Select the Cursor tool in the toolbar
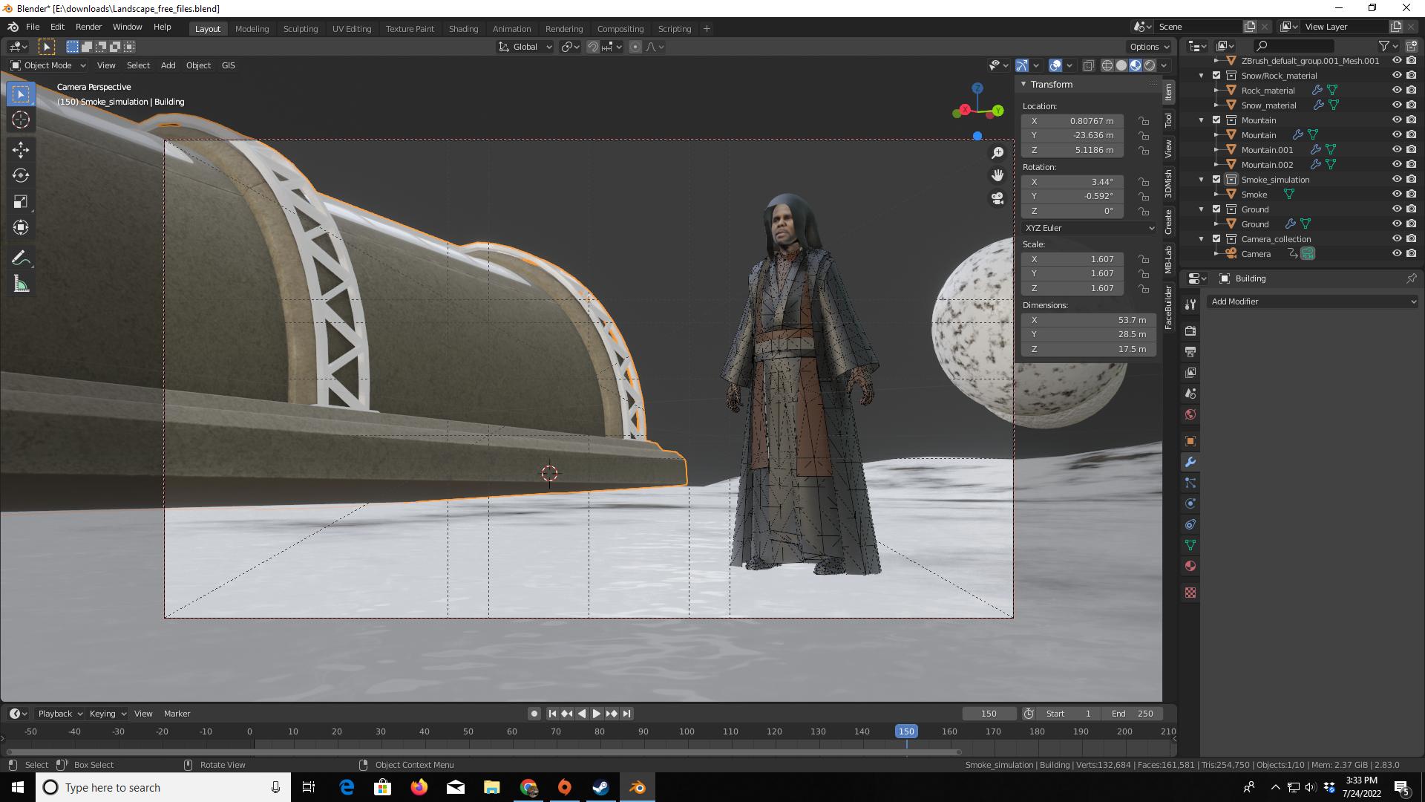The height and width of the screenshot is (802, 1425). click(21, 120)
